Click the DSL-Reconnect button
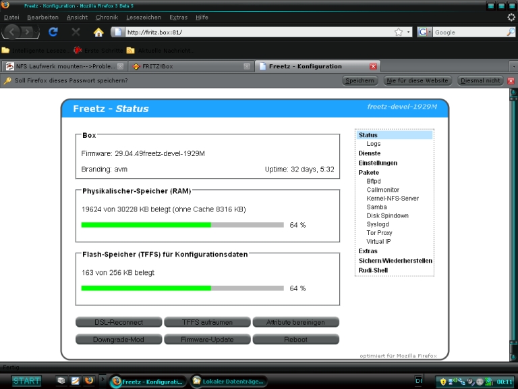This screenshot has height=389, width=518. (118, 322)
